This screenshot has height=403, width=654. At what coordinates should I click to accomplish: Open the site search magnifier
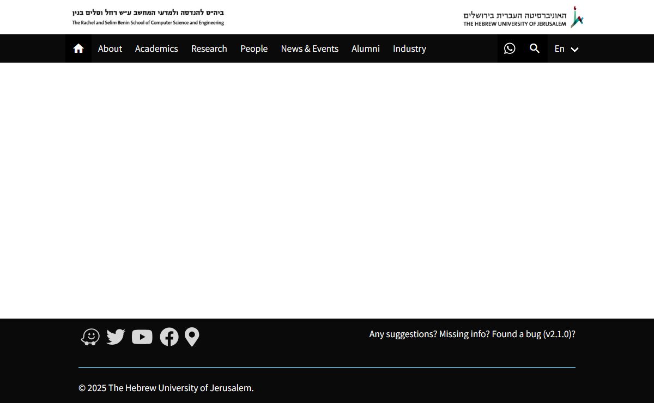(x=535, y=48)
